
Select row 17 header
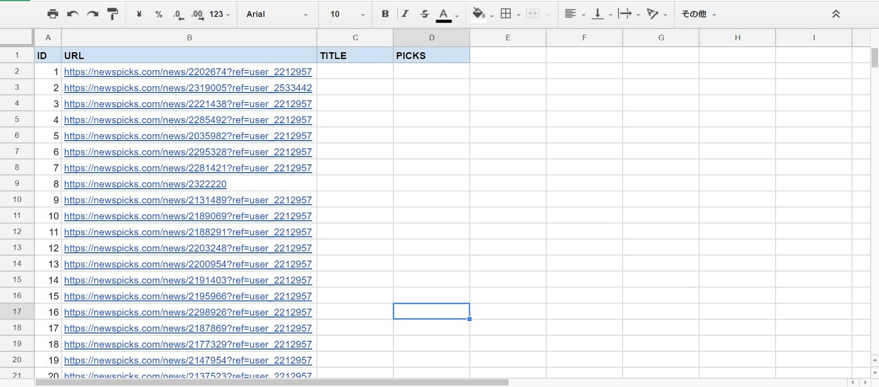coord(17,312)
